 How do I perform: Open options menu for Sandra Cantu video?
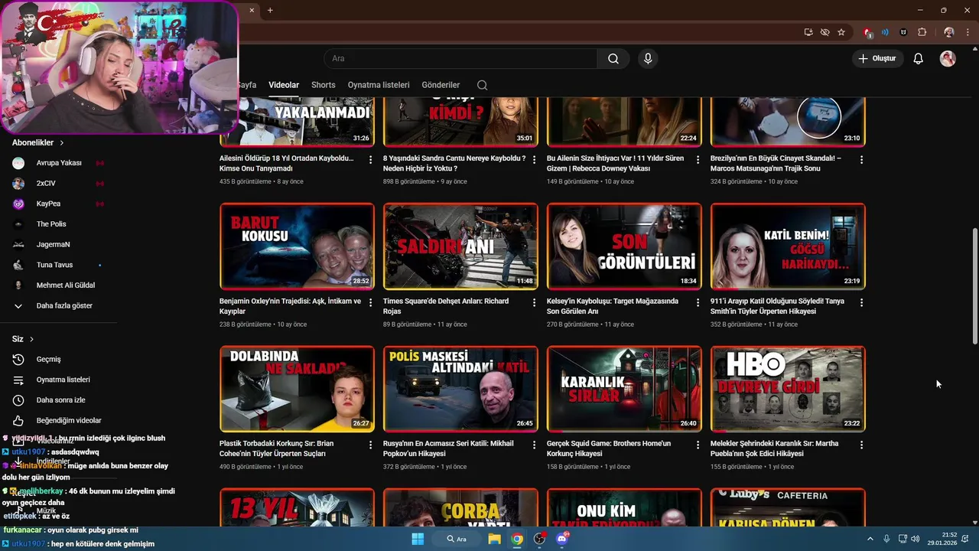pyautogui.click(x=534, y=159)
